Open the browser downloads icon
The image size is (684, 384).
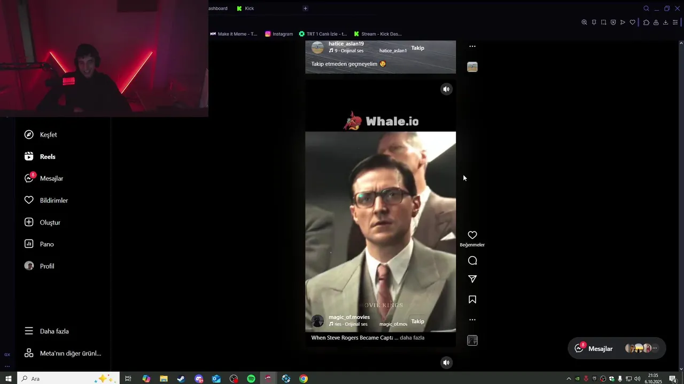click(665, 22)
